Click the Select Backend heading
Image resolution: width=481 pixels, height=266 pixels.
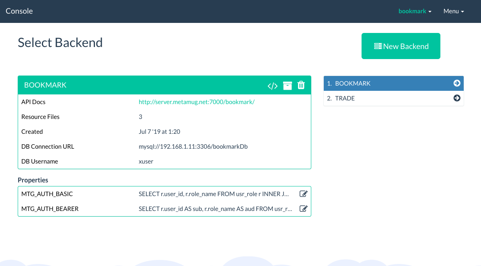tap(60, 43)
